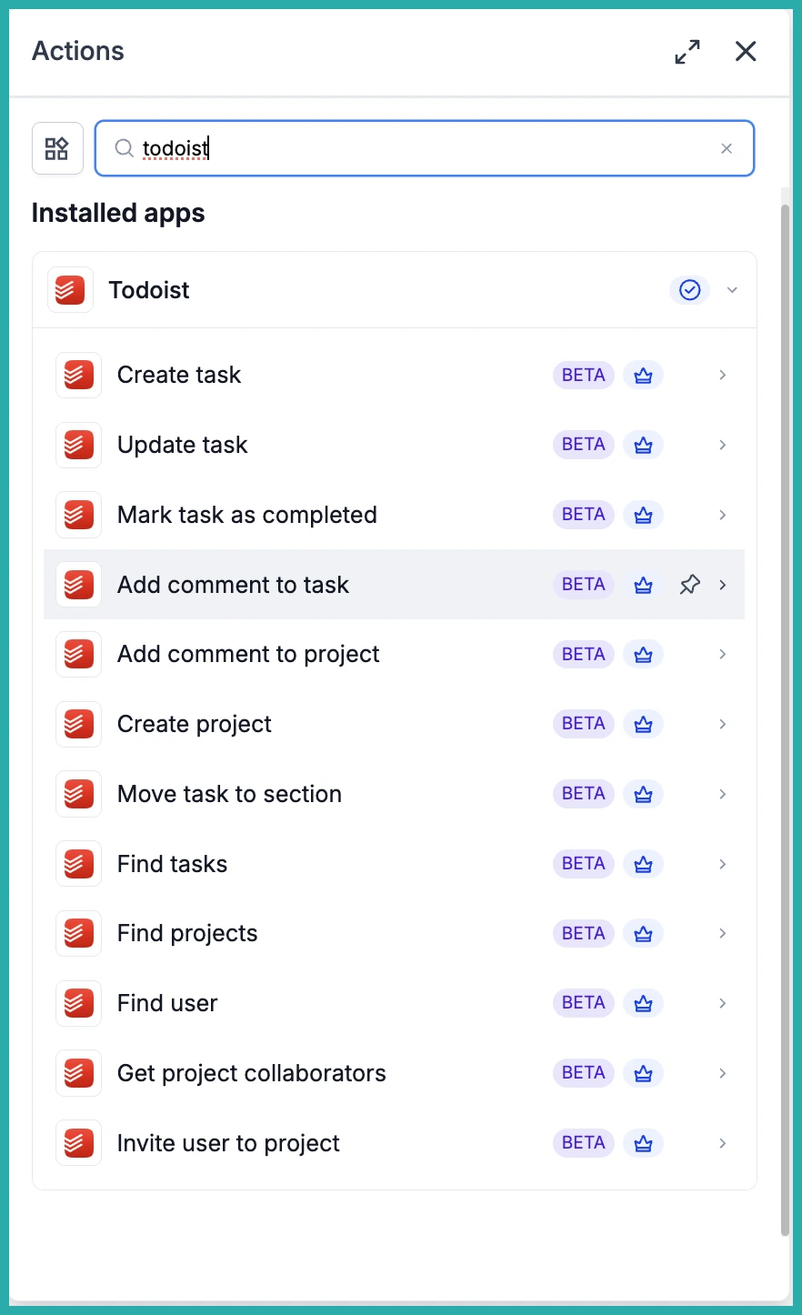Click the Todoist connected checkmark badge
Image resolution: width=802 pixels, height=1315 pixels.
[x=690, y=290]
